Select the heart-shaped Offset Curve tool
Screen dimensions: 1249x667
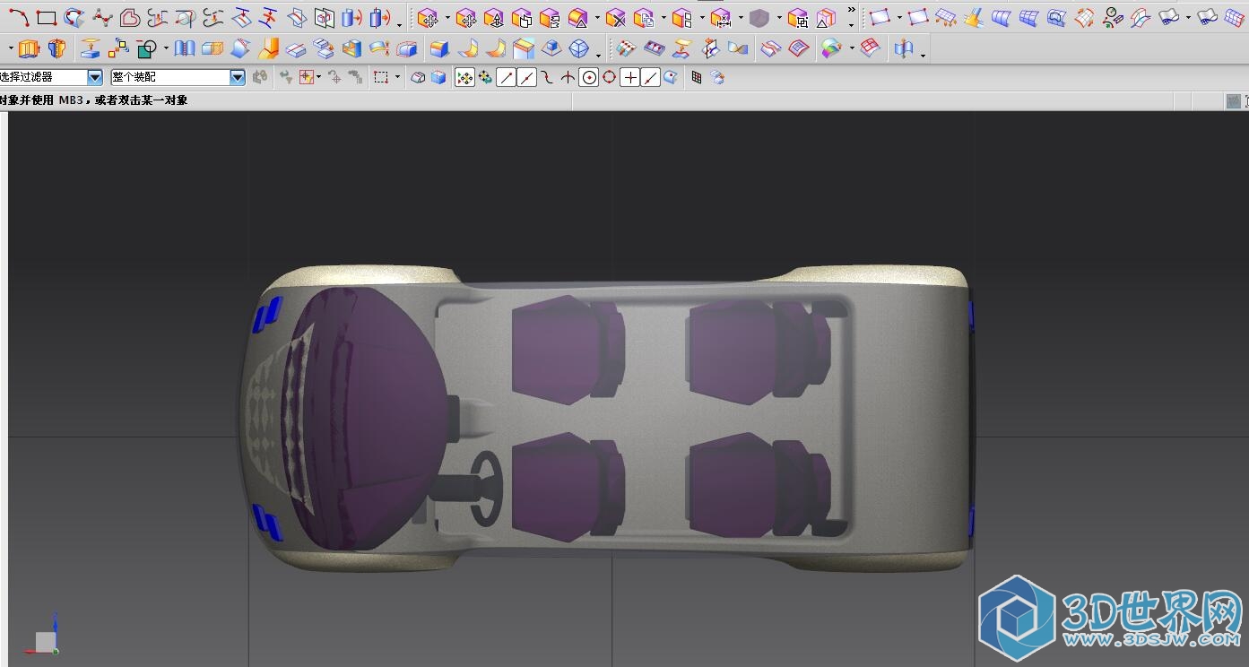click(x=130, y=18)
